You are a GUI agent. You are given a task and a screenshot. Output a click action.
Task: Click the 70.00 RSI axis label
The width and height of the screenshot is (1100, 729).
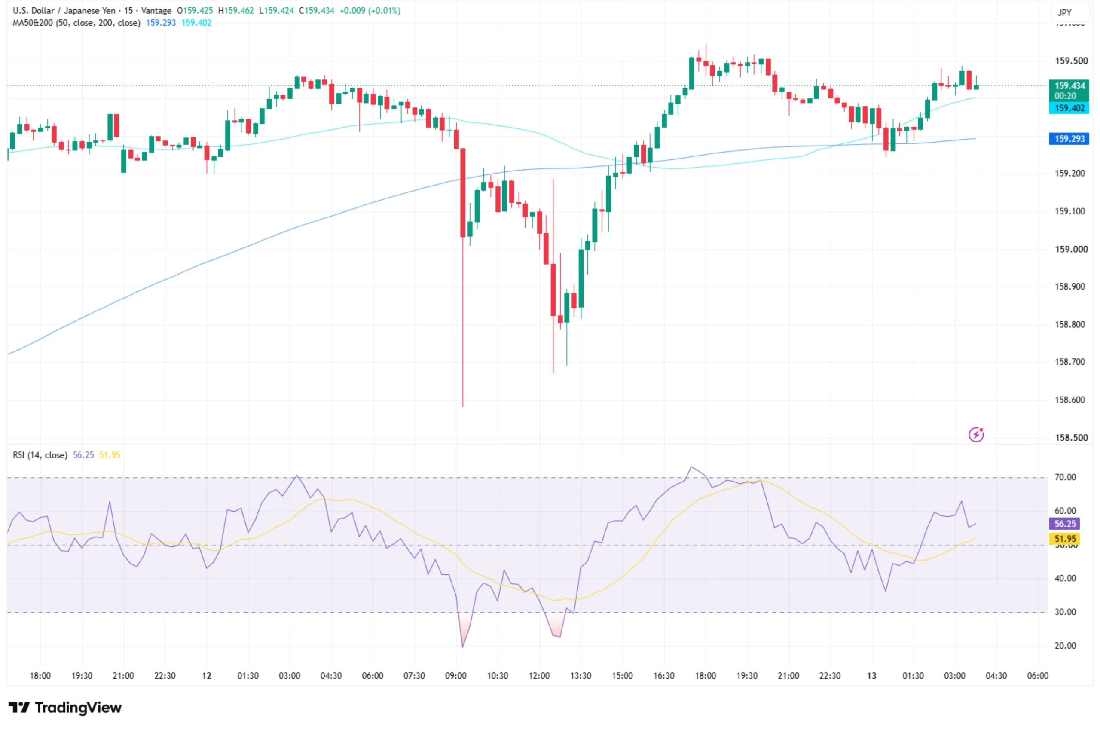click(x=1065, y=477)
